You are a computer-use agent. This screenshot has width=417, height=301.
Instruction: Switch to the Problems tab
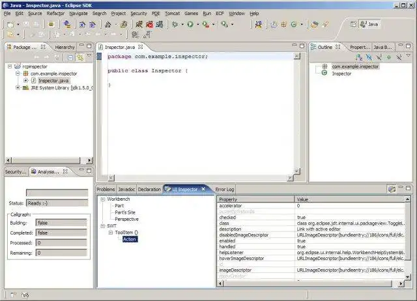point(106,190)
